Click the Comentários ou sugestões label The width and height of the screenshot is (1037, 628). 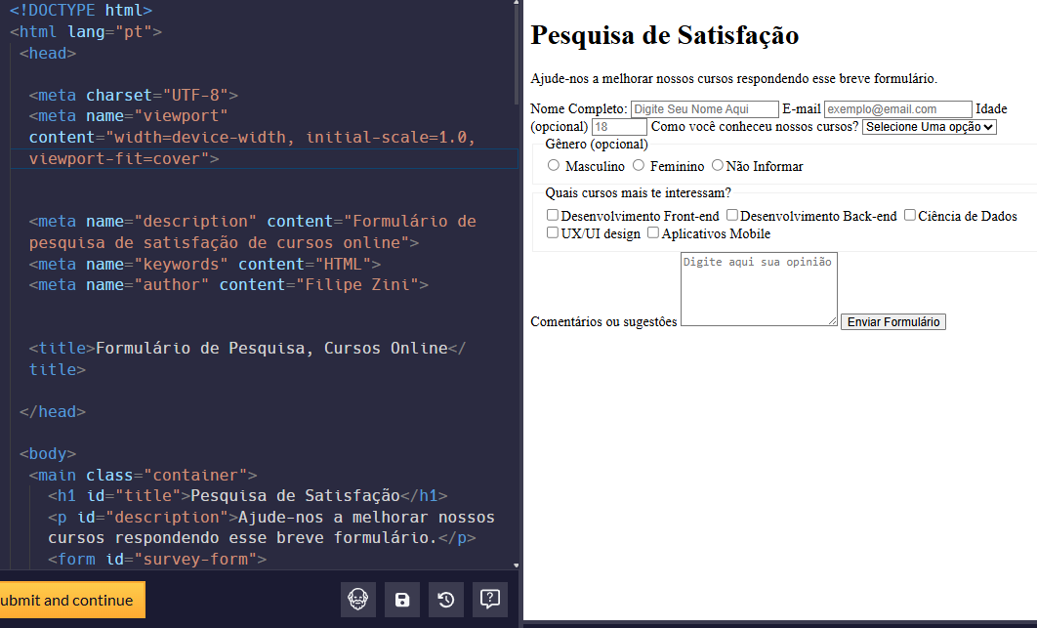tap(603, 321)
